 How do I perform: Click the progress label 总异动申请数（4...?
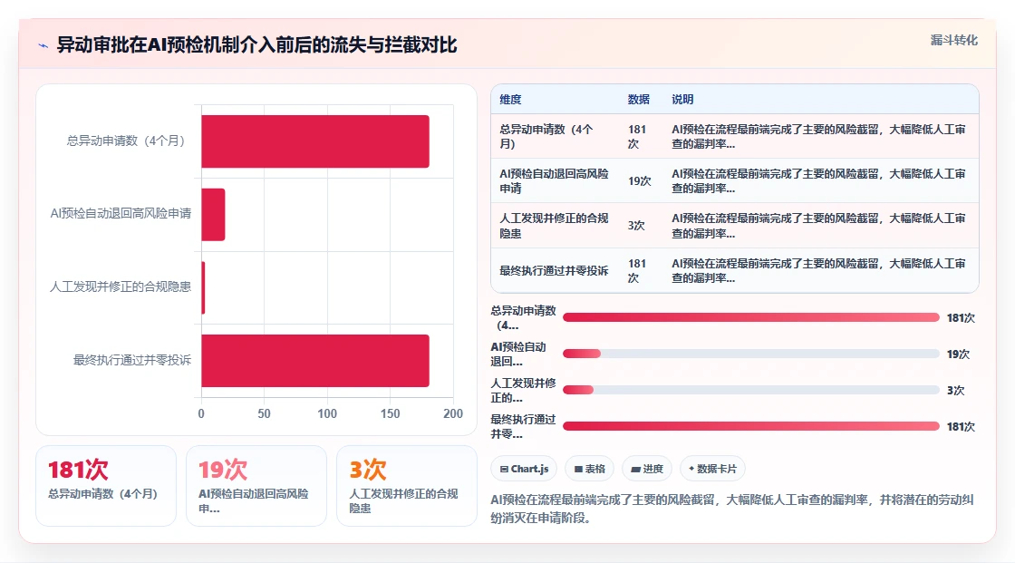click(x=524, y=317)
